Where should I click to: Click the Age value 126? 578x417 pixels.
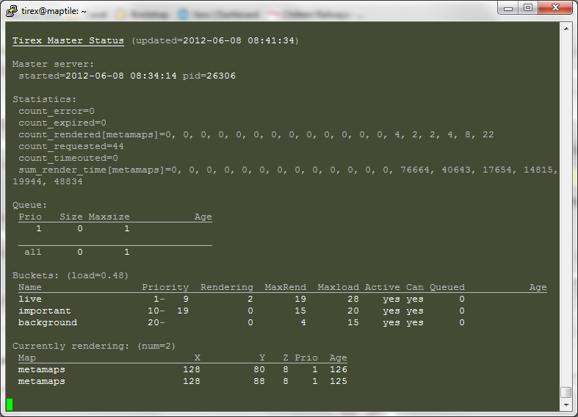point(339,369)
